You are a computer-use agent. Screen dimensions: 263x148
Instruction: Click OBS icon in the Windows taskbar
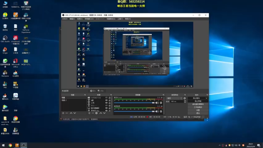point(24,145)
